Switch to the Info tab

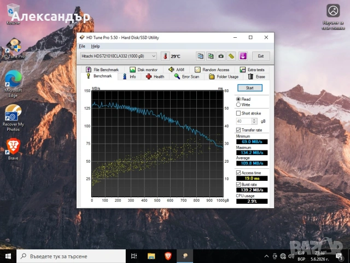(x=129, y=77)
